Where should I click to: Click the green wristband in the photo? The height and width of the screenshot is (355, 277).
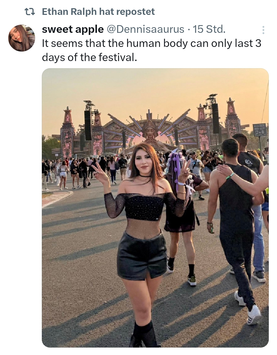click(x=230, y=176)
